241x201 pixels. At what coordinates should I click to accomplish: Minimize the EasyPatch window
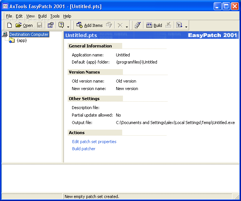click(x=217, y=6)
